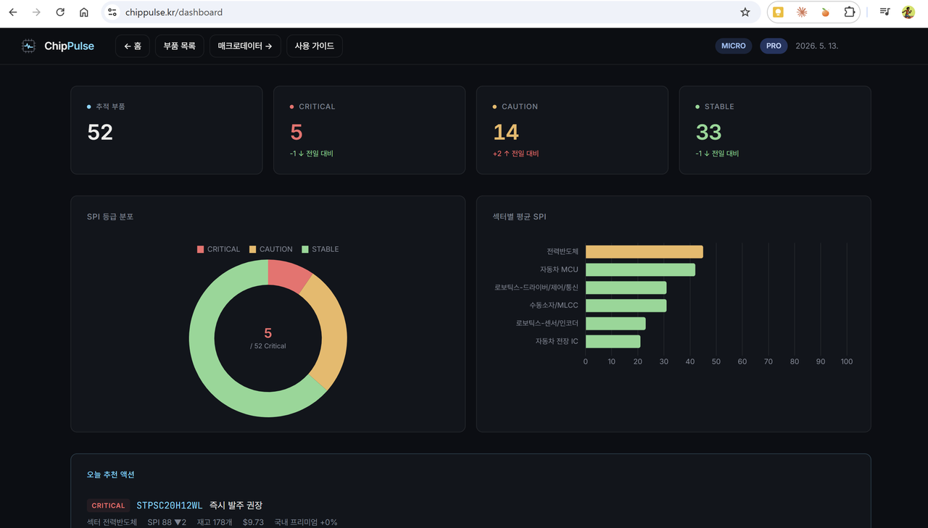The image size is (928, 528).
Task: Open the tangerine fruit extension
Action: [825, 12]
